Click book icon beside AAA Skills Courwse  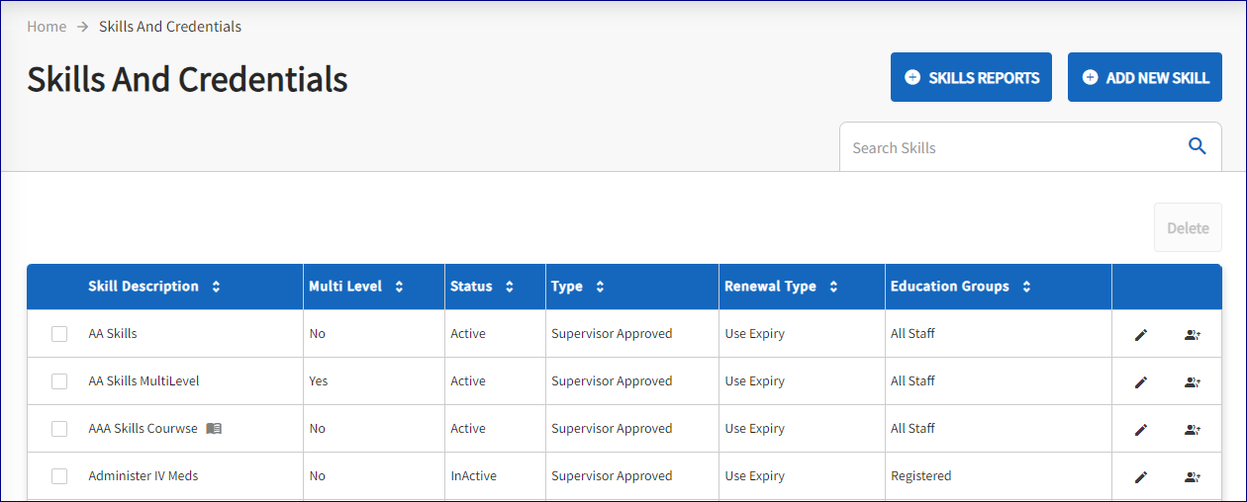coord(214,429)
